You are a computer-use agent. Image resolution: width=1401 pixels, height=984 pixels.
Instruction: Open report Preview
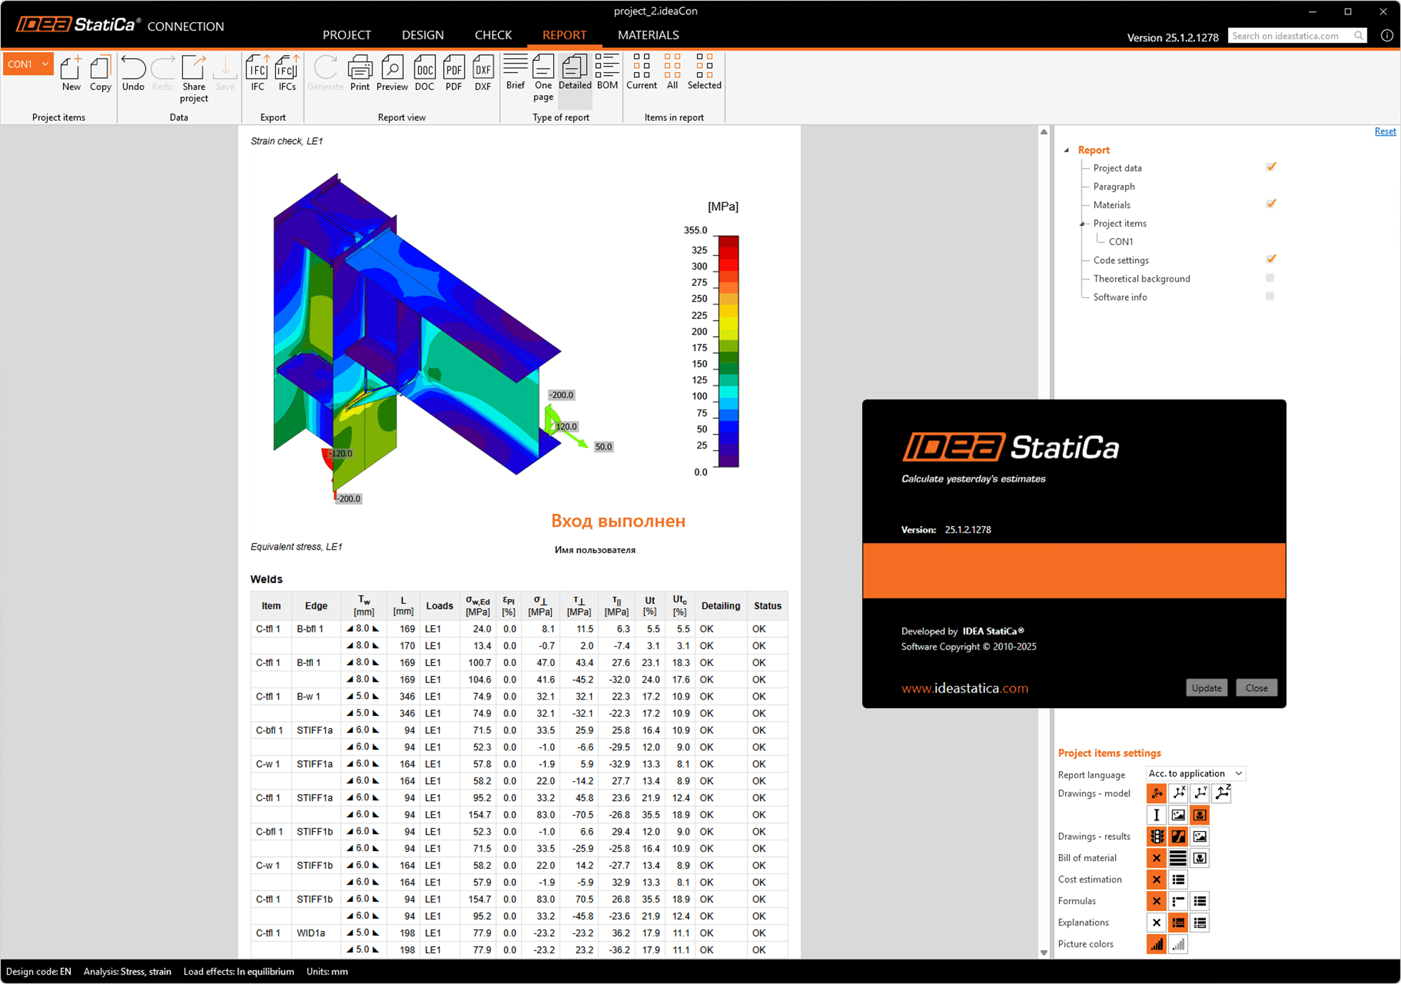[392, 73]
